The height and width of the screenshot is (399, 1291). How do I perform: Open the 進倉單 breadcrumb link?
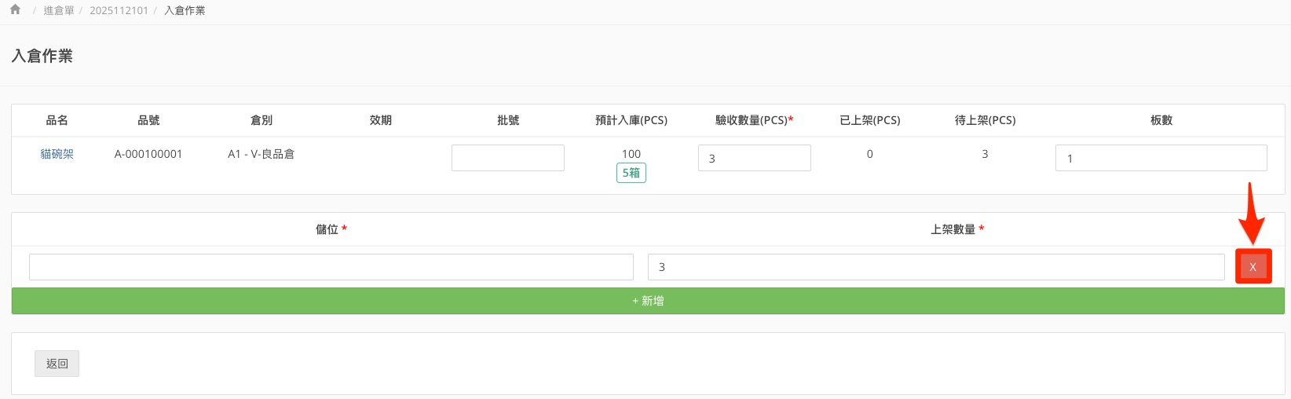59,11
